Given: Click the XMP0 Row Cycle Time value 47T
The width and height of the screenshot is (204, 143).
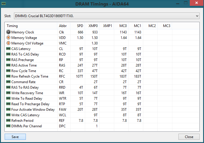Looking at the screenshot, I should pyautogui.click(x=95, y=71).
